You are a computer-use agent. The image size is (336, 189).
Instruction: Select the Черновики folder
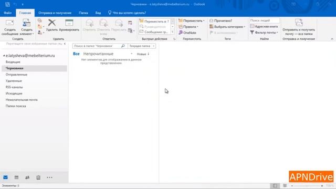pos(34,68)
